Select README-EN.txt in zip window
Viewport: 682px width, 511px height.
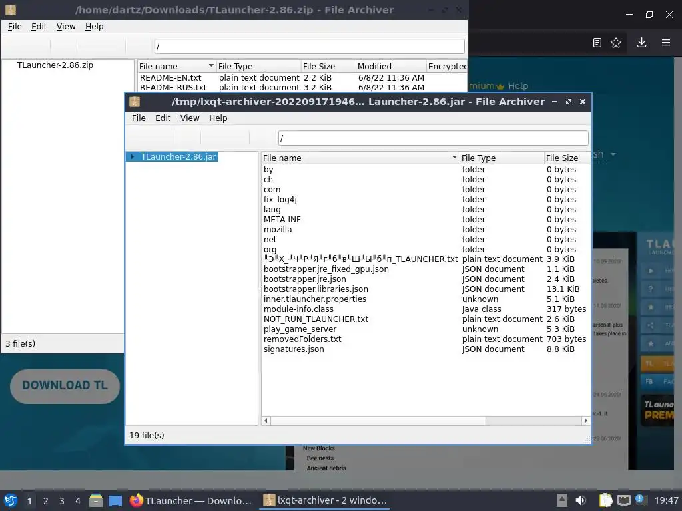(x=170, y=78)
